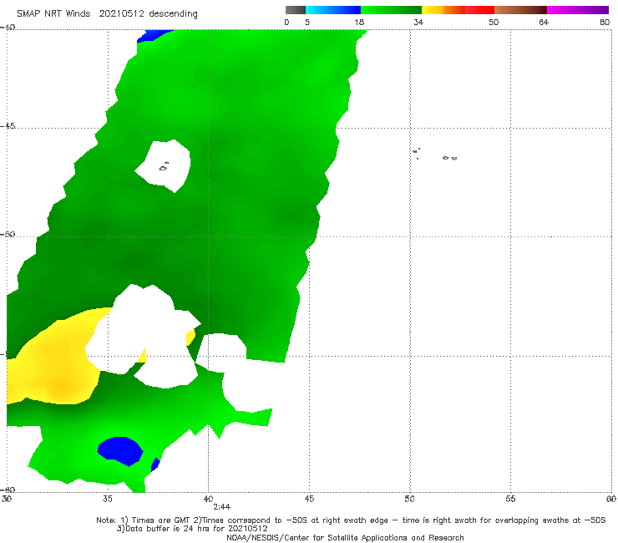Pick the green 18–34 colorbar segment
The width and height of the screenshot is (618, 543).
coord(391,10)
